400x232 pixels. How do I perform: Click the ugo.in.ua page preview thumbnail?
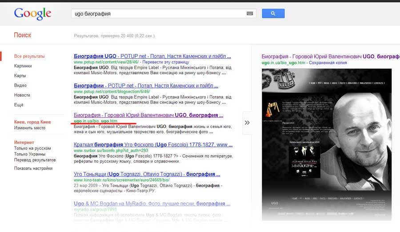point(327,144)
